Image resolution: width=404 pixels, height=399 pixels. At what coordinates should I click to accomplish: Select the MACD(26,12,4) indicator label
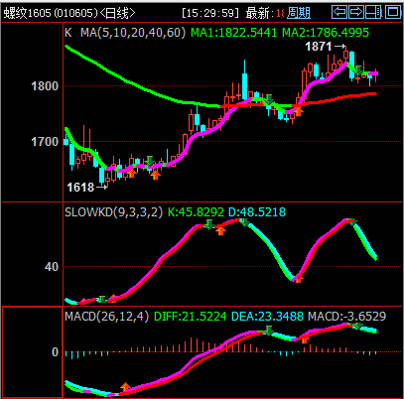pos(106,317)
